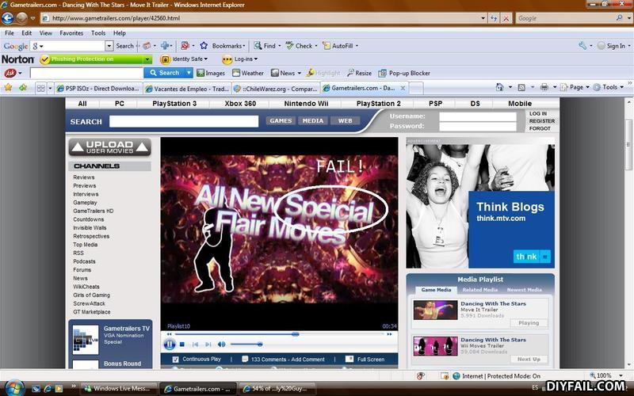The height and width of the screenshot is (396, 634).
Task: Skip to the previous track in the player
Action: pyautogui.click(x=195, y=345)
